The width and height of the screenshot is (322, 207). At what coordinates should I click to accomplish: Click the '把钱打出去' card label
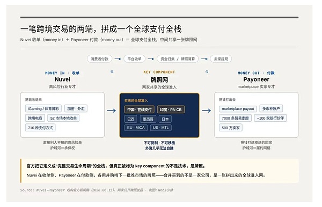click(227, 100)
